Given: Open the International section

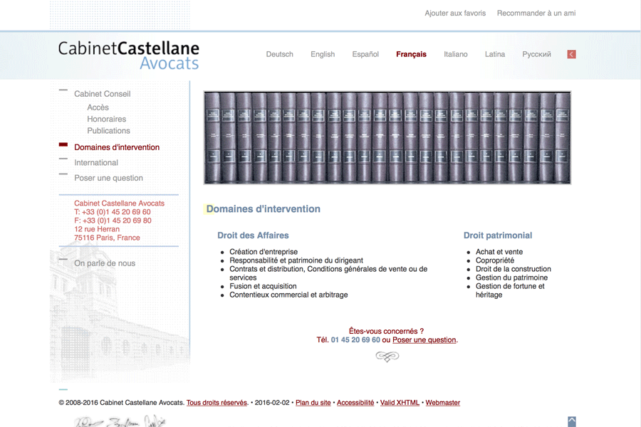Looking at the screenshot, I should tap(96, 163).
